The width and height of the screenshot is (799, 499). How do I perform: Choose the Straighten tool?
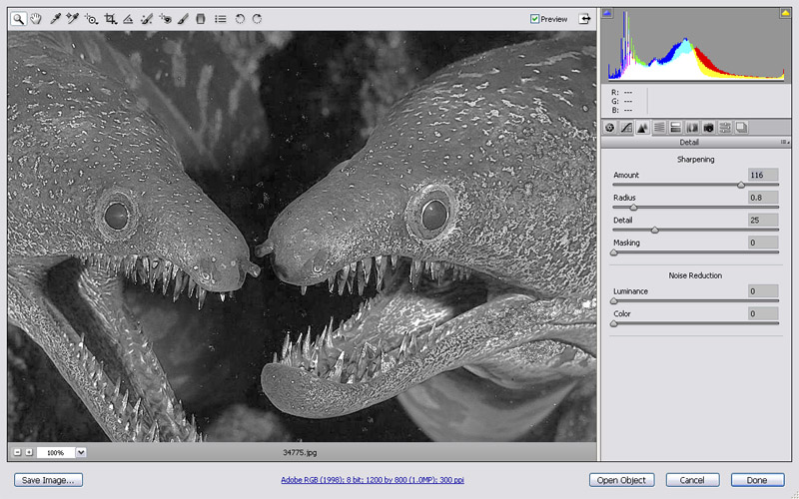pyautogui.click(x=128, y=18)
